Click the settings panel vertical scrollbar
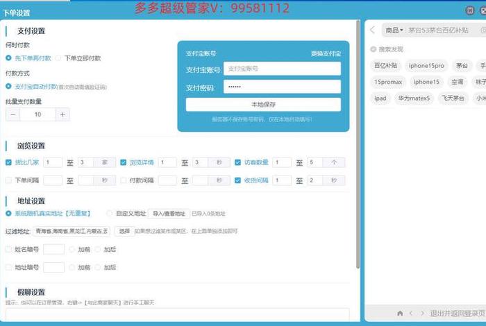Screen dimensions: 486x326 point(358,144)
